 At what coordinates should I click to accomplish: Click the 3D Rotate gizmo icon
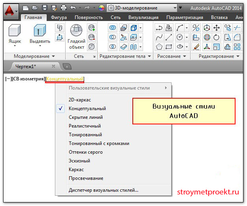[207, 37]
